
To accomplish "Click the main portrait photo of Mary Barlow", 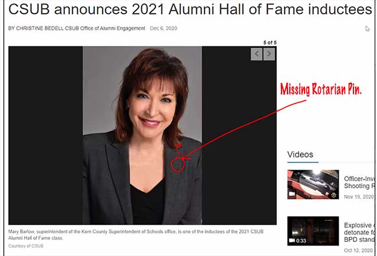I will point(143,135).
